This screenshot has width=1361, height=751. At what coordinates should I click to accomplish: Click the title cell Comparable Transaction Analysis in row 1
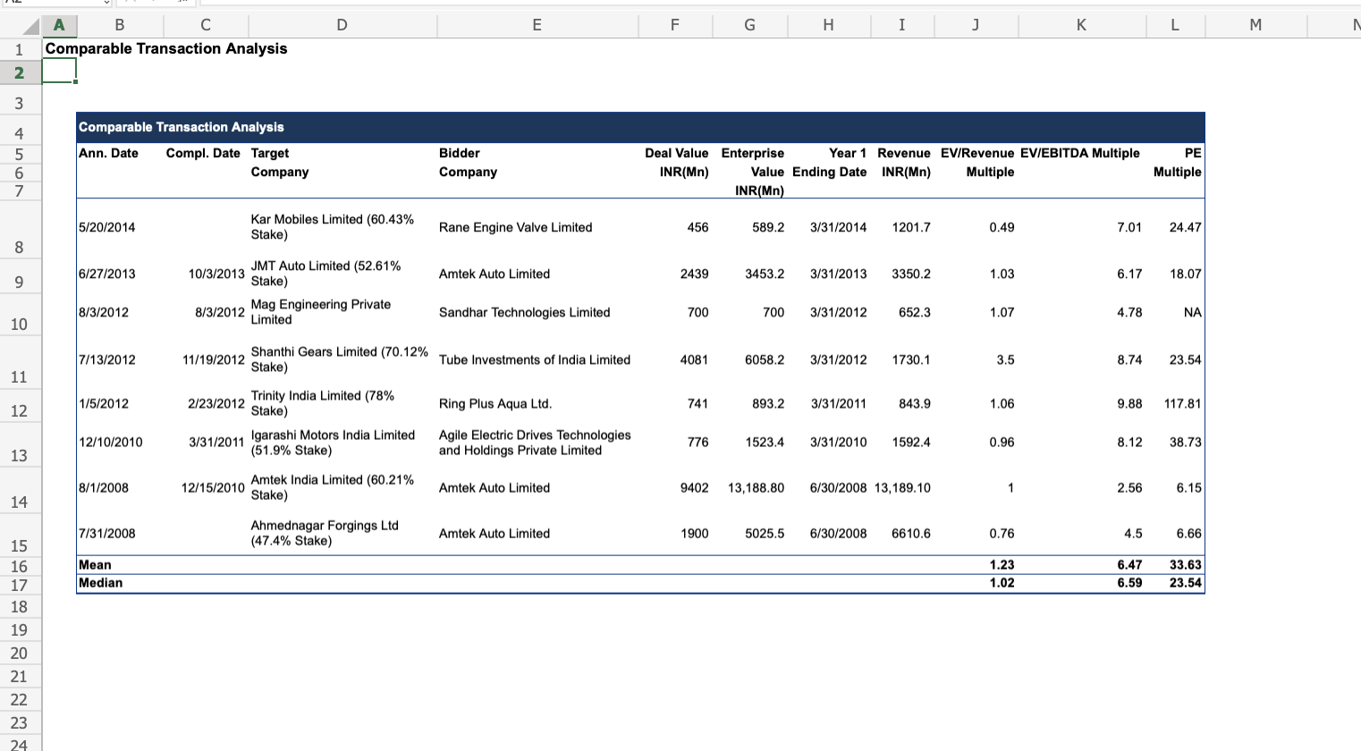166,49
